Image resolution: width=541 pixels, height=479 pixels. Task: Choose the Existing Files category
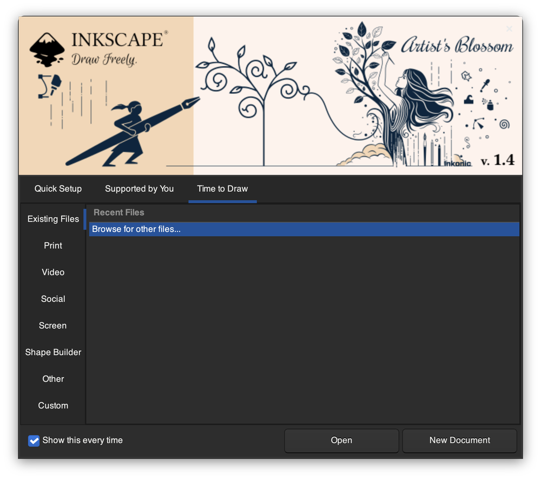coord(53,219)
